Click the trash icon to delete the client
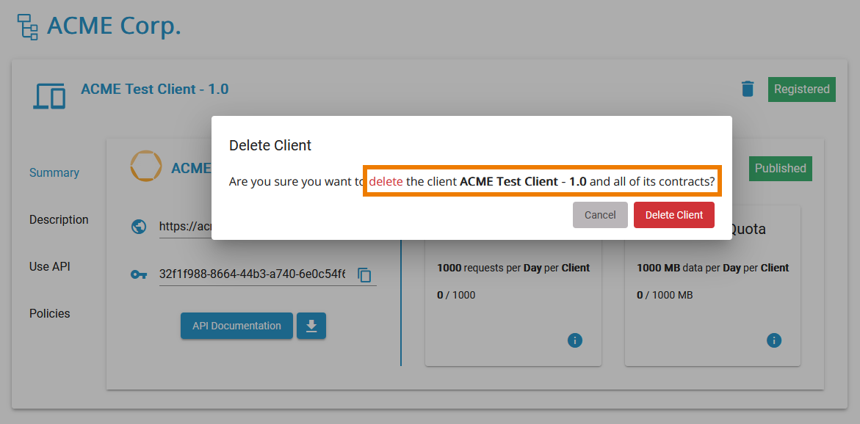 tap(748, 89)
